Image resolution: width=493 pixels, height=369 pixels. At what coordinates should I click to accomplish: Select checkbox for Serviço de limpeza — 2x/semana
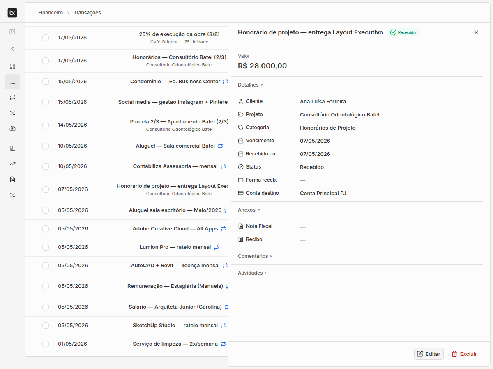click(x=46, y=344)
